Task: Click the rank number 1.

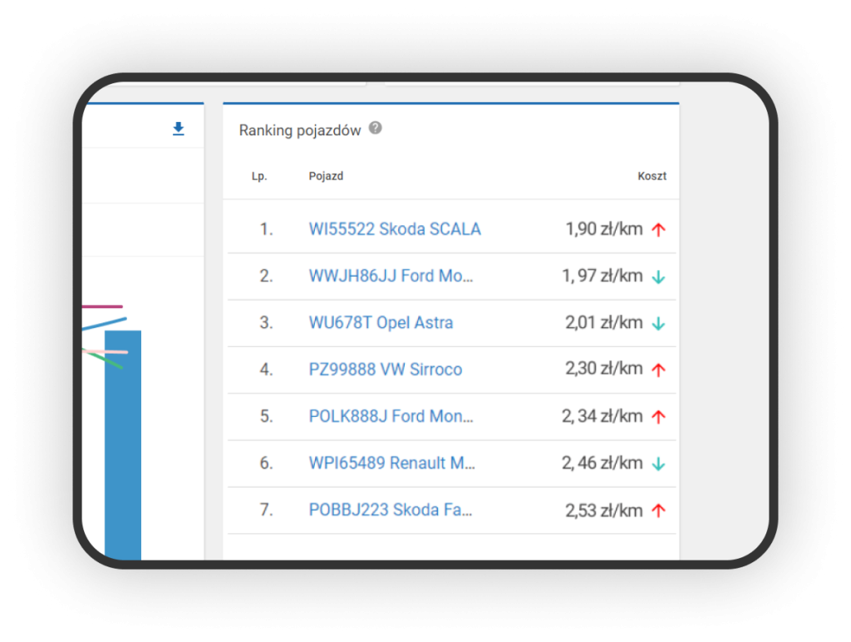Action: [x=266, y=229]
